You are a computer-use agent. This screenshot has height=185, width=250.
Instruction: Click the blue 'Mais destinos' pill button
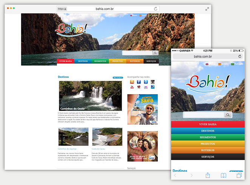coord(118,78)
